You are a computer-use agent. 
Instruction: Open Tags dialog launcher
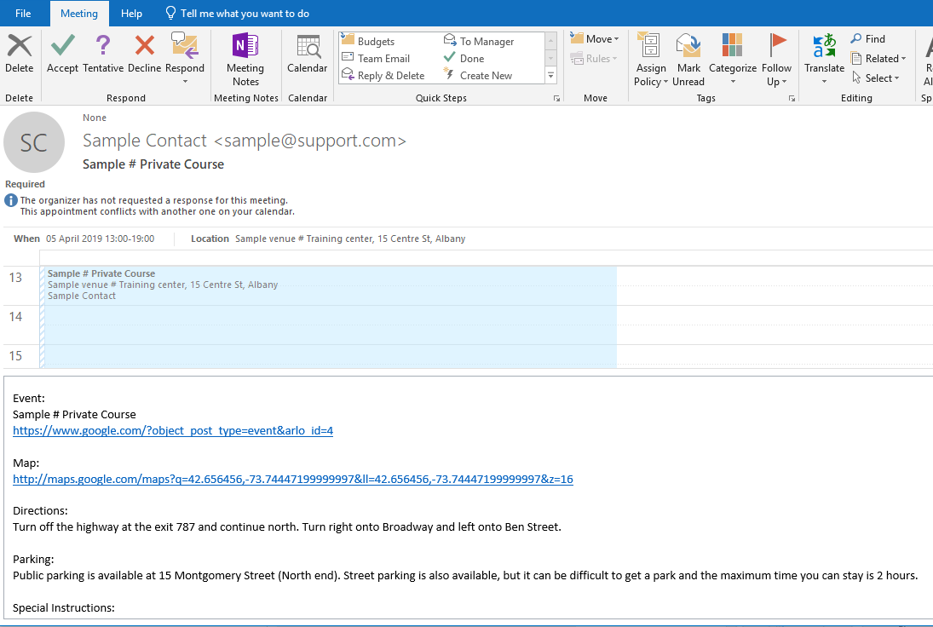click(792, 98)
